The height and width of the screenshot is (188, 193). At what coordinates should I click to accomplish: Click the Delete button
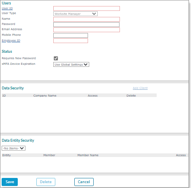tap(46, 182)
